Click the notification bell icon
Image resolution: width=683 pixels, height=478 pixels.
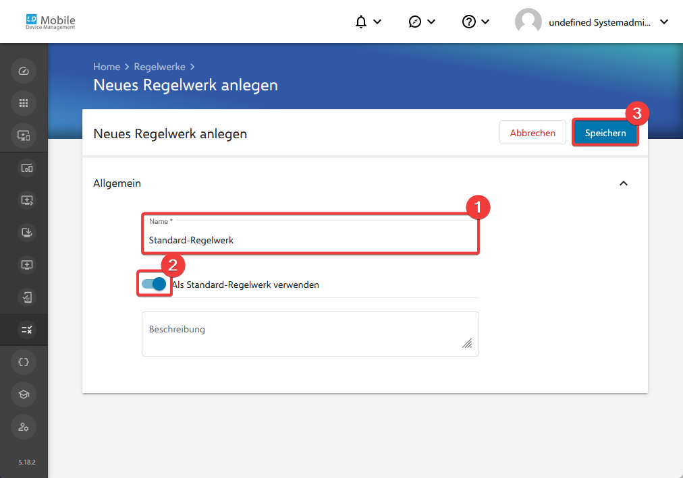coord(360,22)
